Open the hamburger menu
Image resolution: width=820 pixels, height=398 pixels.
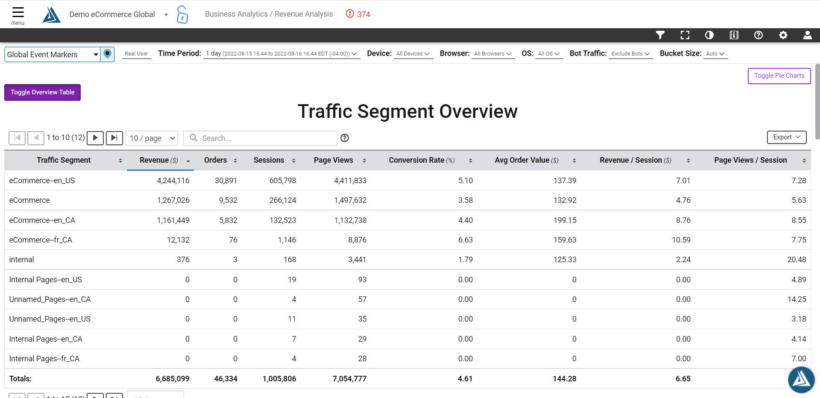coord(18,15)
